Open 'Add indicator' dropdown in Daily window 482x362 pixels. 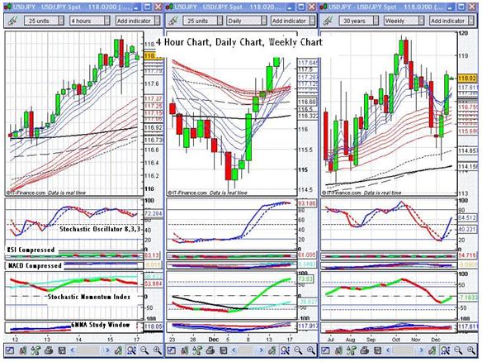click(293, 21)
